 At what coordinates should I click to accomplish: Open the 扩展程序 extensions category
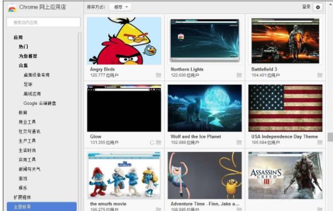(x=22, y=197)
